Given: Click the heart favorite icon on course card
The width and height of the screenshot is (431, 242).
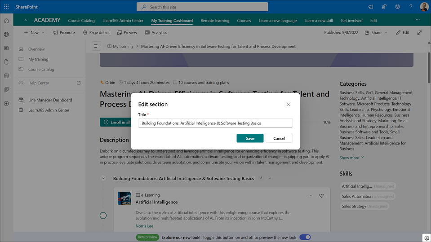Looking at the screenshot, I should point(321,196).
